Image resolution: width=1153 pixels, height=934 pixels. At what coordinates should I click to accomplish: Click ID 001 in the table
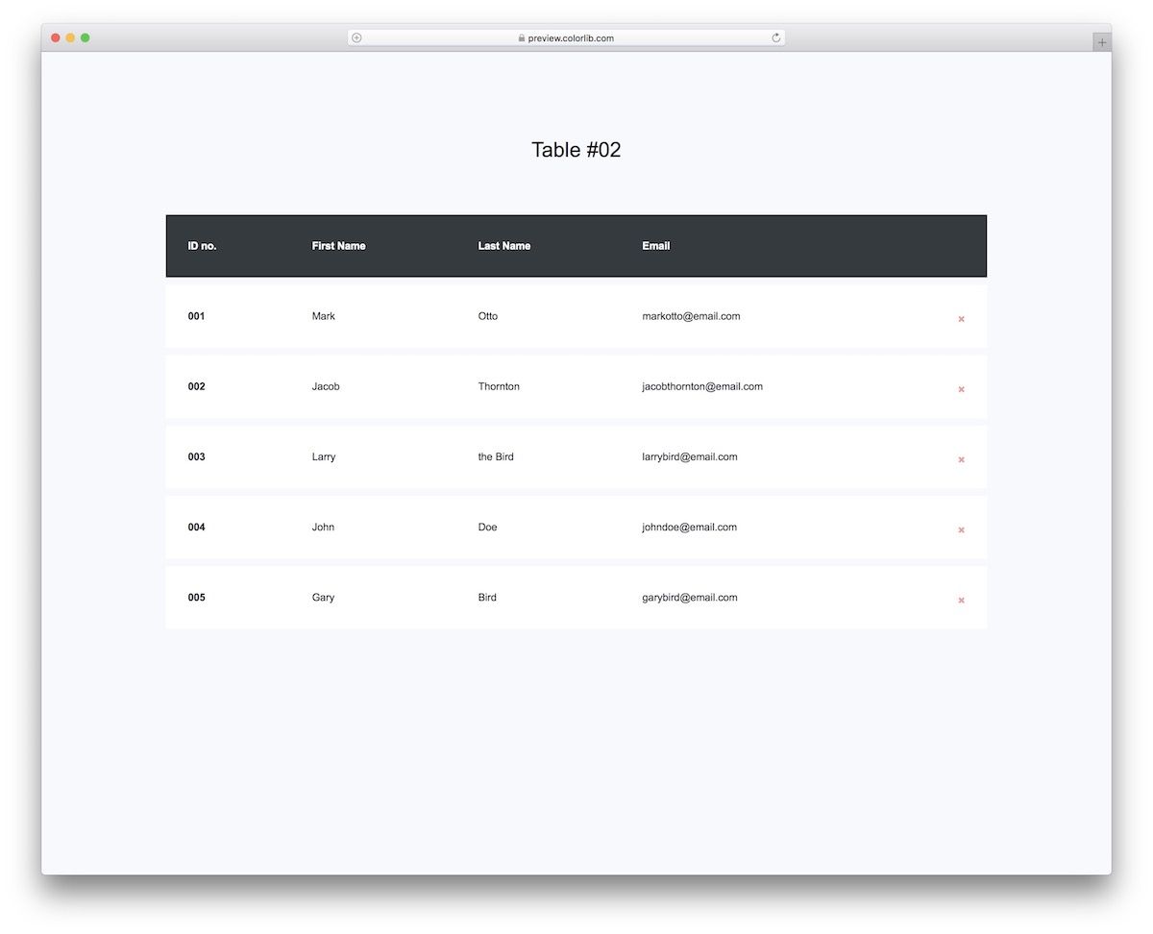coord(196,316)
